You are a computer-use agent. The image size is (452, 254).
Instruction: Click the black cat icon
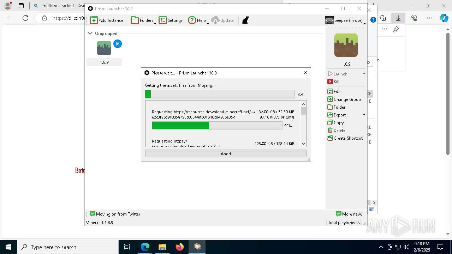[x=245, y=20]
